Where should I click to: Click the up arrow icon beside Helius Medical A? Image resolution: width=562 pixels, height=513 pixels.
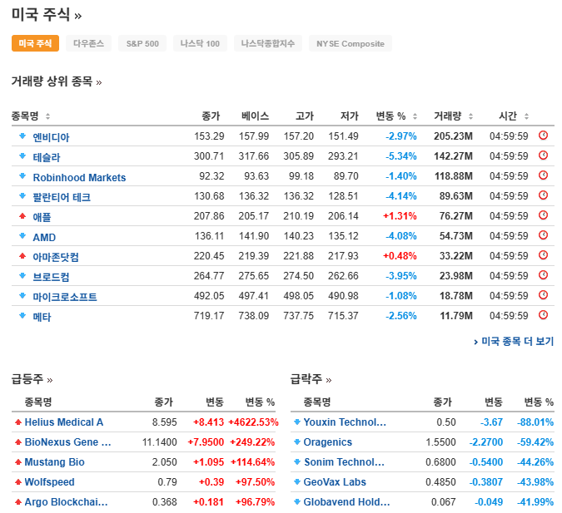[18, 422]
